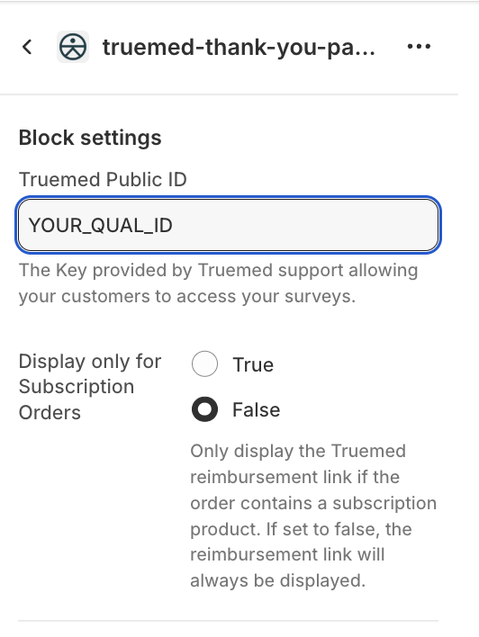Click the reimbursement link description paragraph

(313, 516)
